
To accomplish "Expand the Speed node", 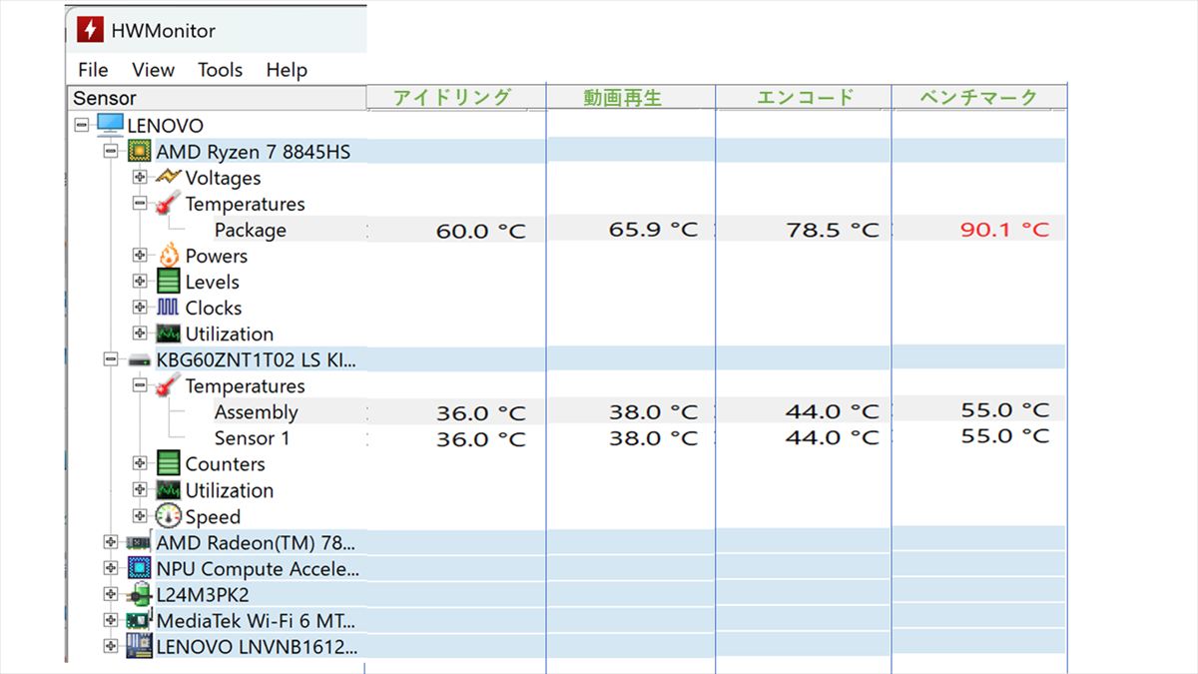I will click(140, 516).
